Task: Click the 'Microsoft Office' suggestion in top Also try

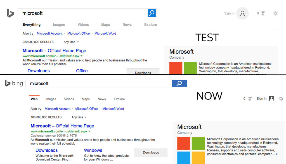Action: click(79, 34)
